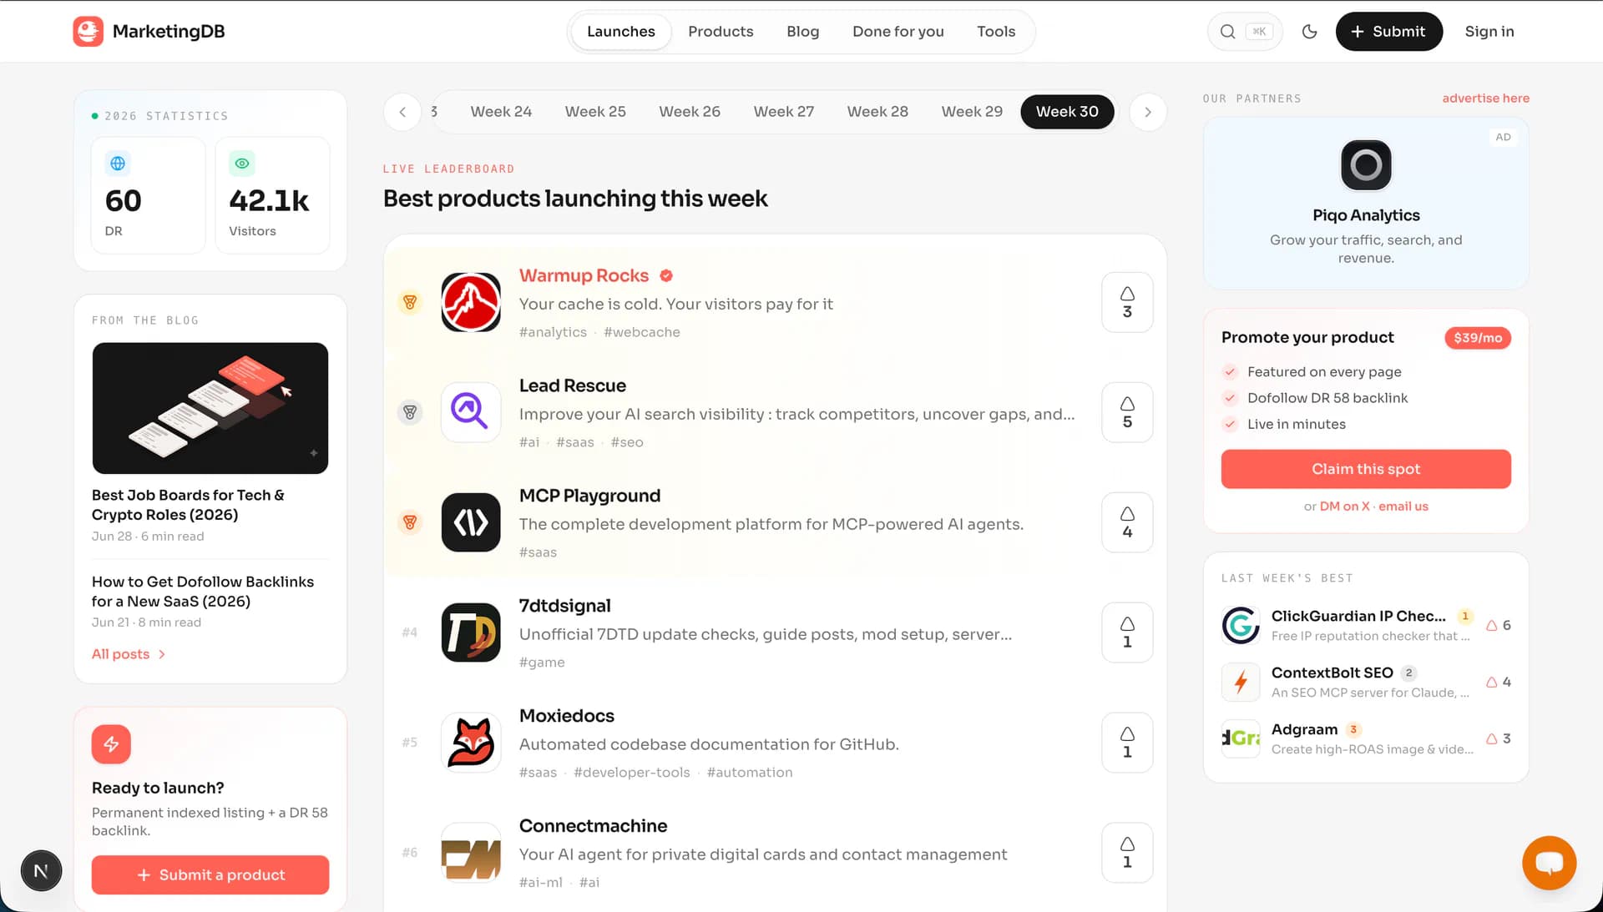Click the lightning bolt launch icon
The height and width of the screenshot is (912, 1603).
[111, 744]
